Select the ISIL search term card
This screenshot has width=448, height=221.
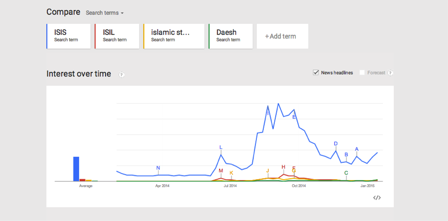(x=117, y=36)
